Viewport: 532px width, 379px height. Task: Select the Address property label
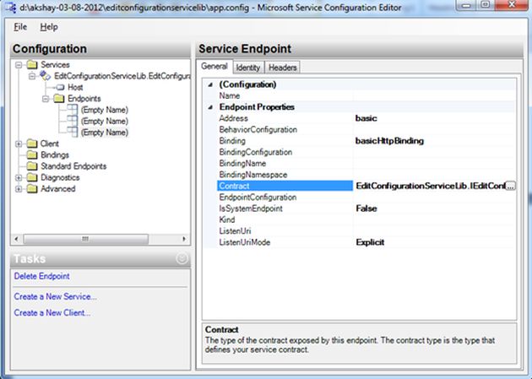[x=233, y=118]
